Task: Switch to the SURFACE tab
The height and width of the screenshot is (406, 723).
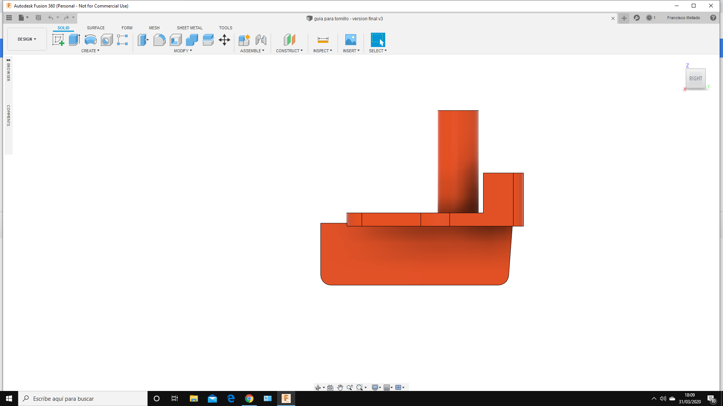Action: point(96,28)
